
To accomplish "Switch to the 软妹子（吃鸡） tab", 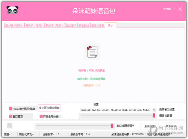I will [55, 26].
